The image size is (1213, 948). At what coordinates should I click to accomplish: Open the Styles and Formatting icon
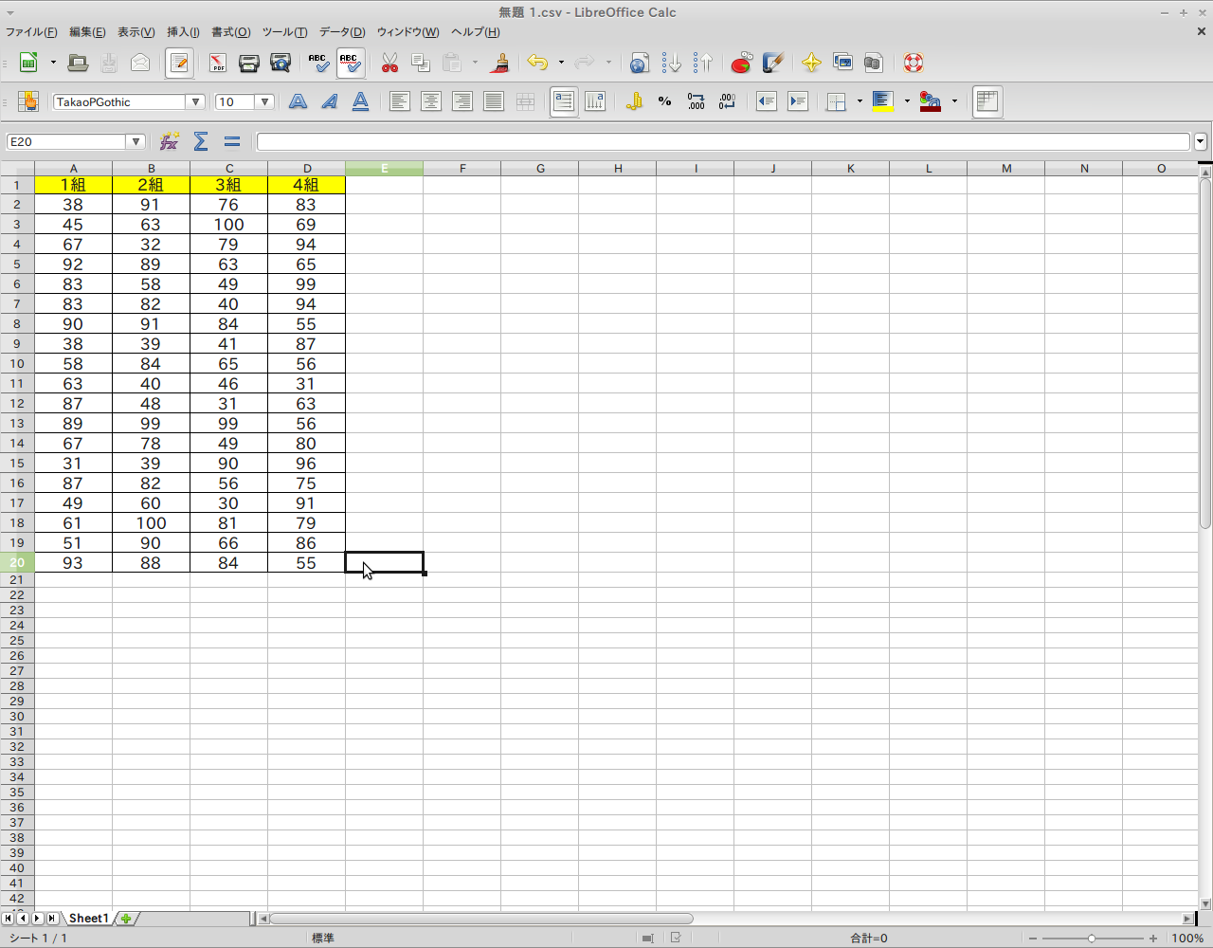28,101
